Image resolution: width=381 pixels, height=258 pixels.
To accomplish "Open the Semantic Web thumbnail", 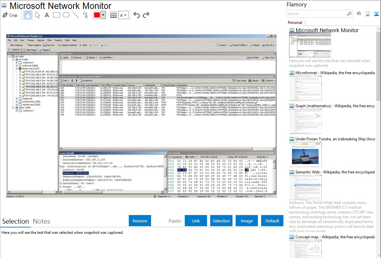I will coord(305,187).
